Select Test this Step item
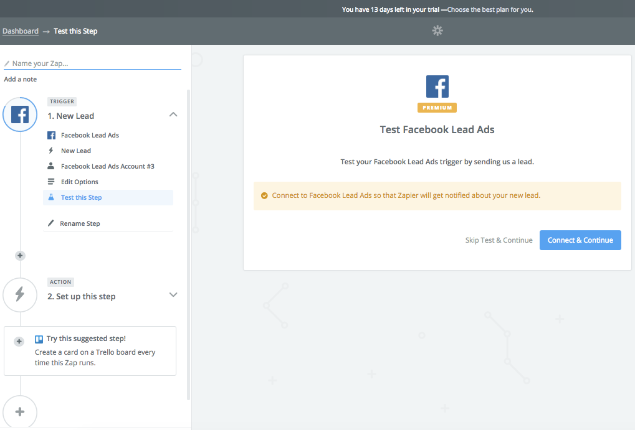The image size is (635, 430). click(x=108, y=197)
